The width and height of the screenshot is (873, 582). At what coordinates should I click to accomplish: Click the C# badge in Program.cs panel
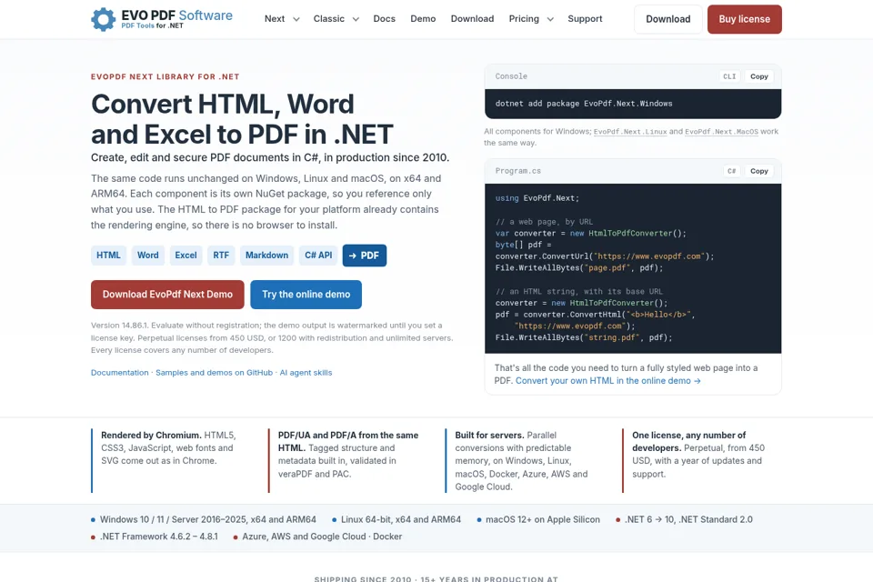731,171
